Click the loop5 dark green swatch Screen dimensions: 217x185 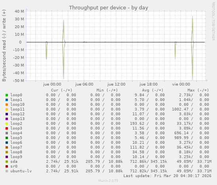click(x=7, y=138)
